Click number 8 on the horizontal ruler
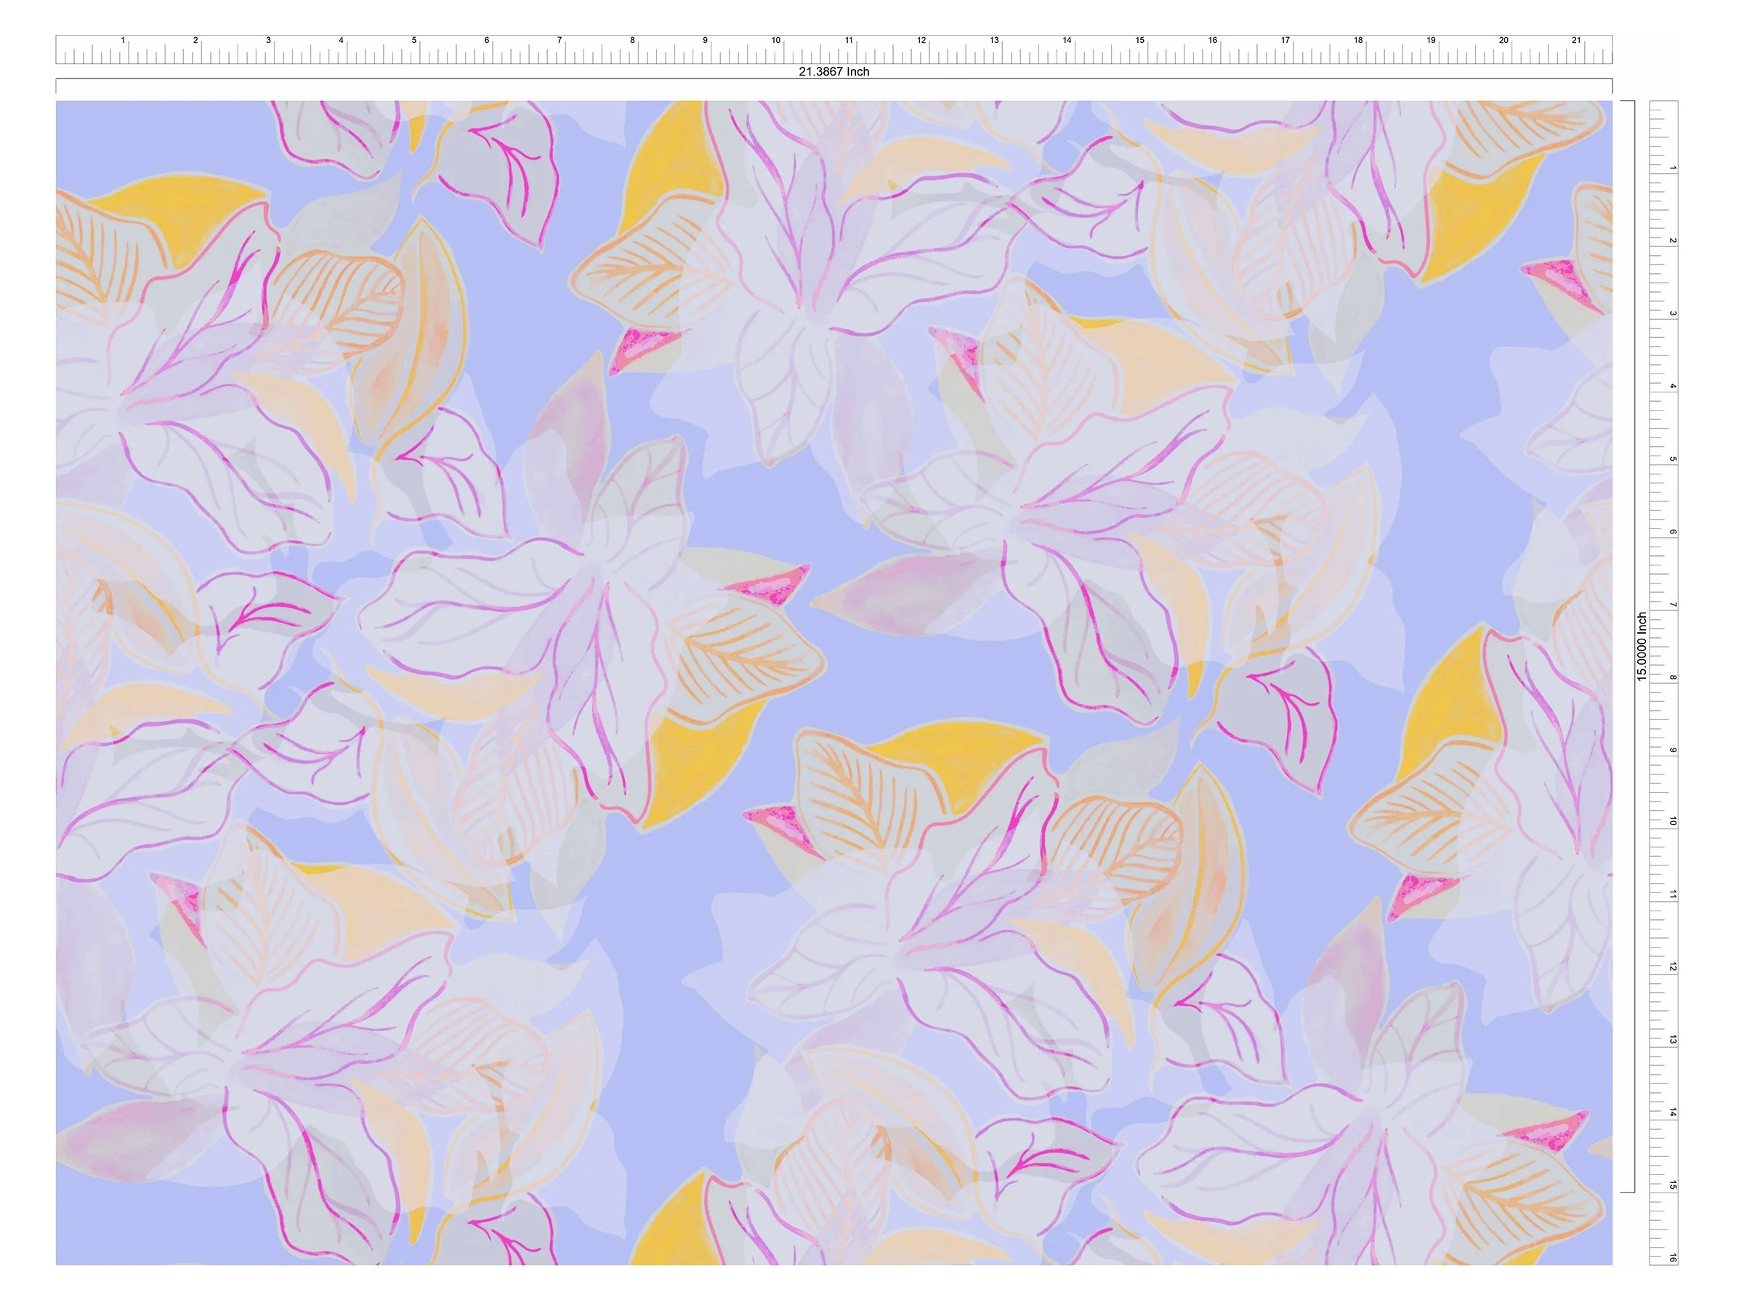The image size is (1744, 1308). click(632, 40)
